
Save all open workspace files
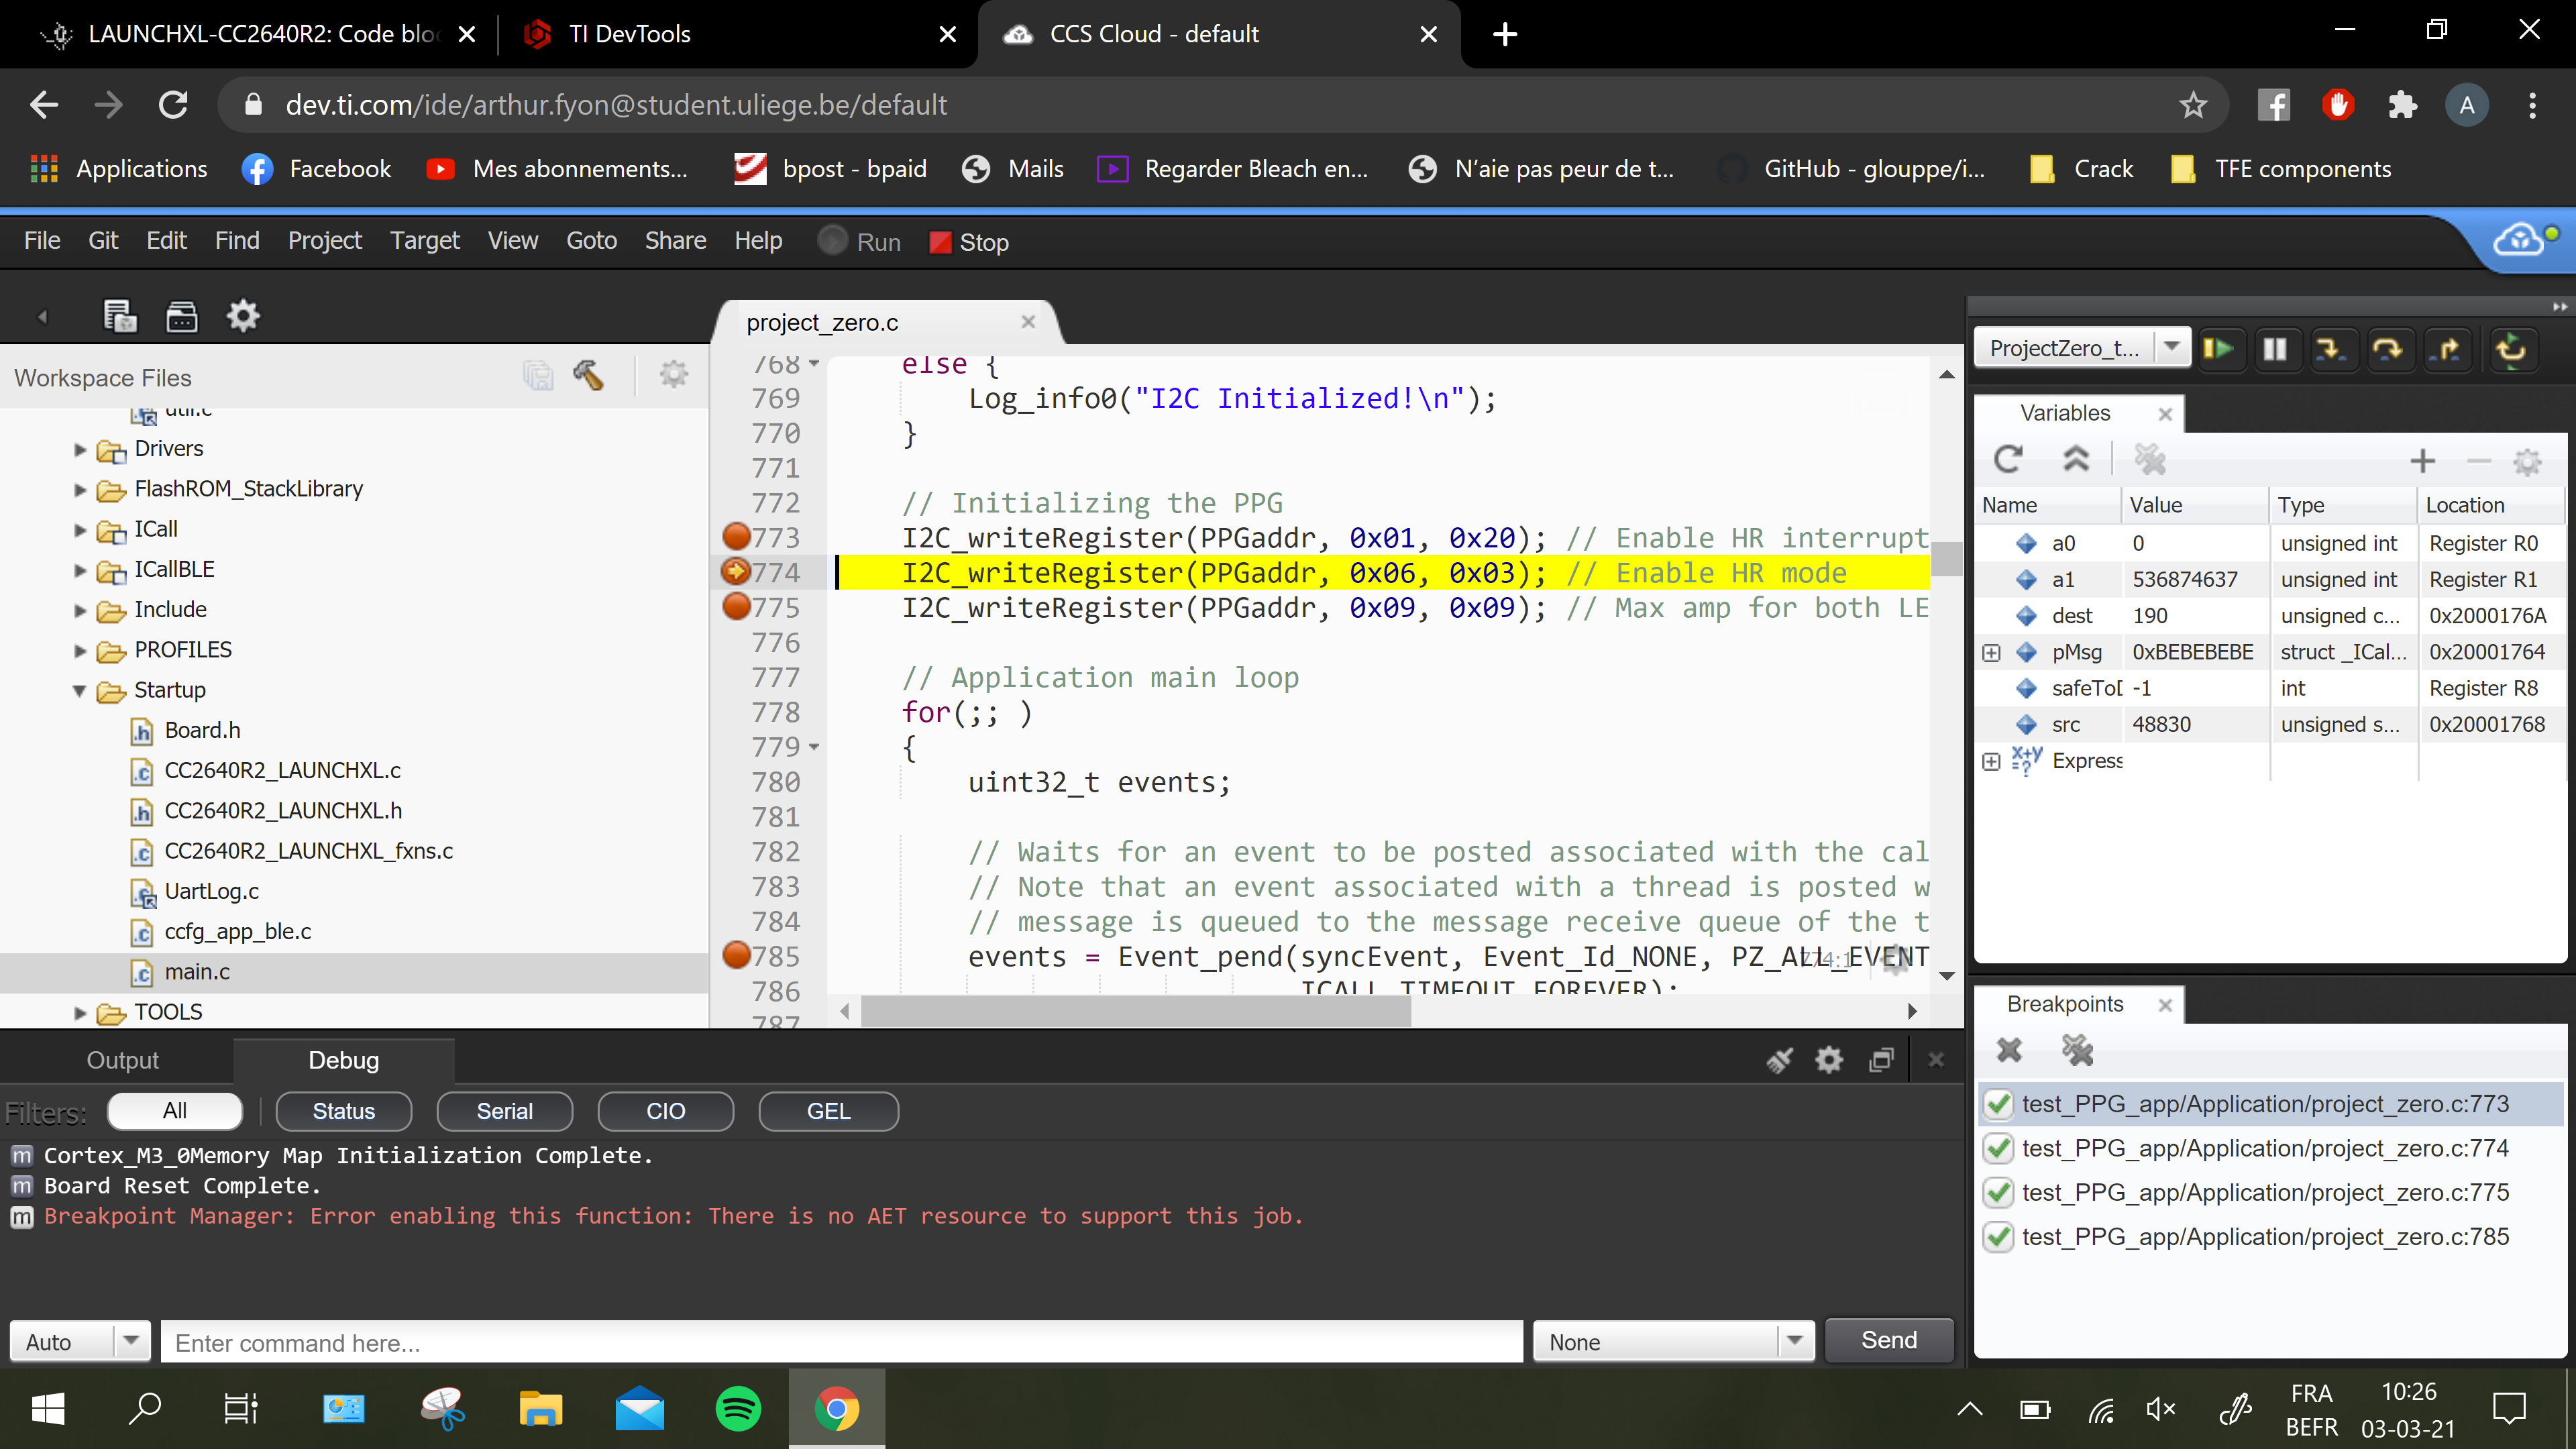(x=538, y=375)
